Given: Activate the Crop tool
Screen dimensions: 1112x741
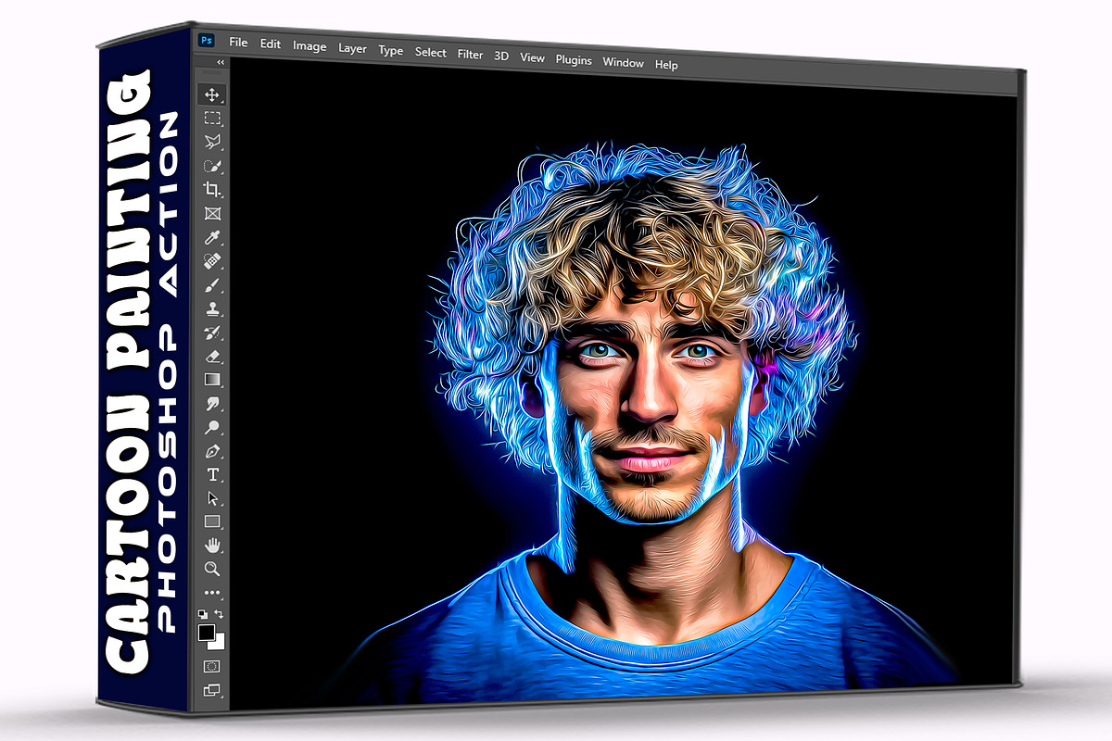Looking at the screenshot, I should click(212, 190).
